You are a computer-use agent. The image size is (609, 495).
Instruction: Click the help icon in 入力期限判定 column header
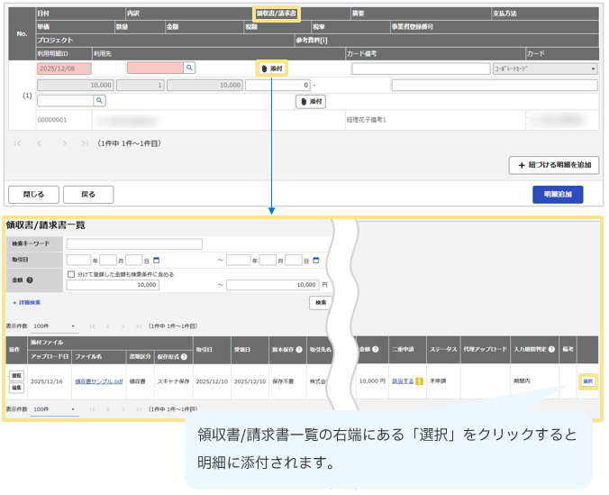[x=551, y=349]
